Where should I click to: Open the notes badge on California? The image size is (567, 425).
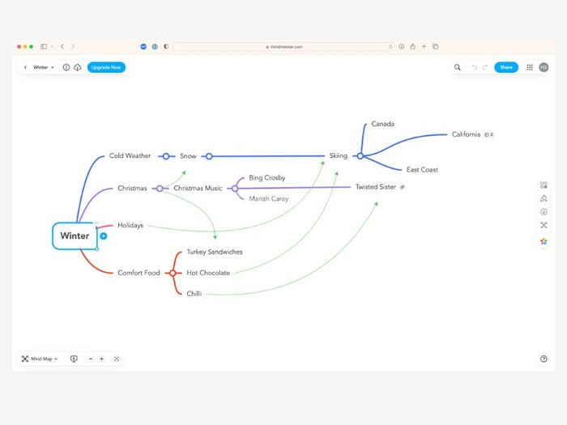point(489,134)
